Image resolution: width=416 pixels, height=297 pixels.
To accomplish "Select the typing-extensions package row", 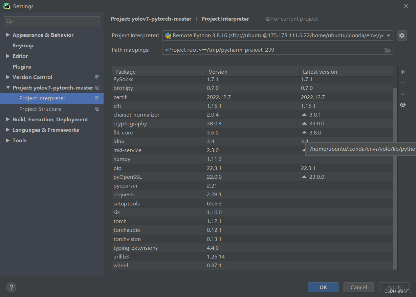I will click(x=253, y=248).
